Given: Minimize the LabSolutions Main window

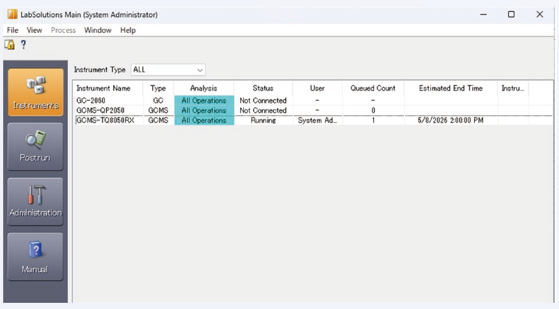Looking at the screenshot, I should click(x=483, y=14).
